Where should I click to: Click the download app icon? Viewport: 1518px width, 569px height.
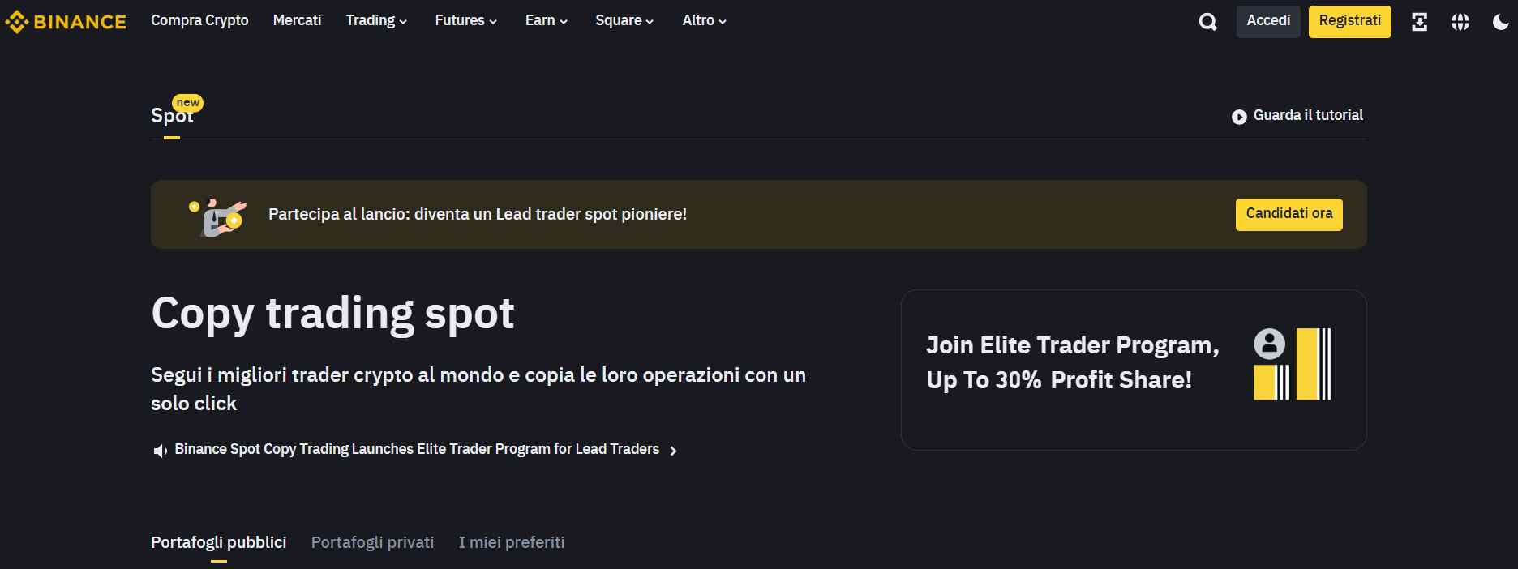1419,22
